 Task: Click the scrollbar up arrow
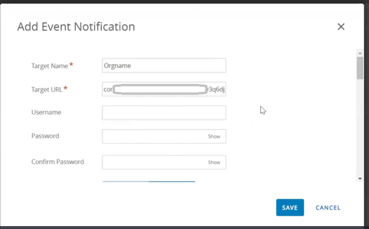coord(360,52)
